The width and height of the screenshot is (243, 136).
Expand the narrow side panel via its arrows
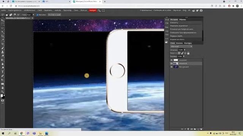pos(167,17)
